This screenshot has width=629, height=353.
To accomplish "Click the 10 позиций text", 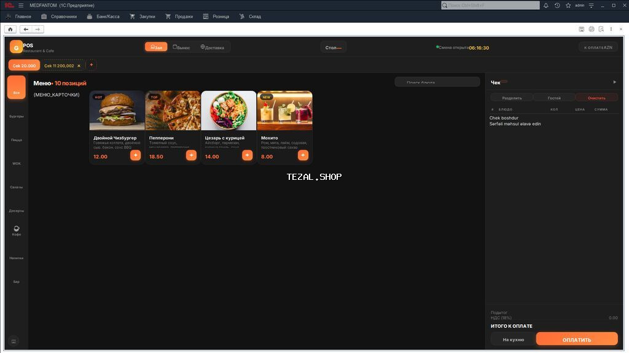I will tap(70, 83).
